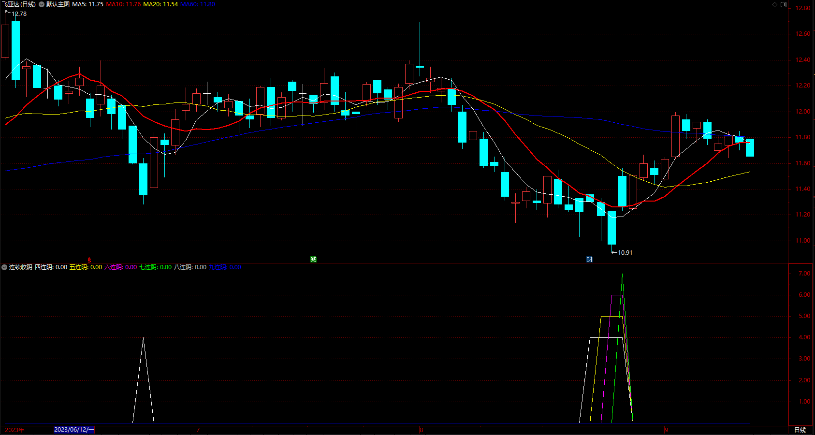
Task: Click the 12.80 price axis label
Action: (x=803, y=8)
